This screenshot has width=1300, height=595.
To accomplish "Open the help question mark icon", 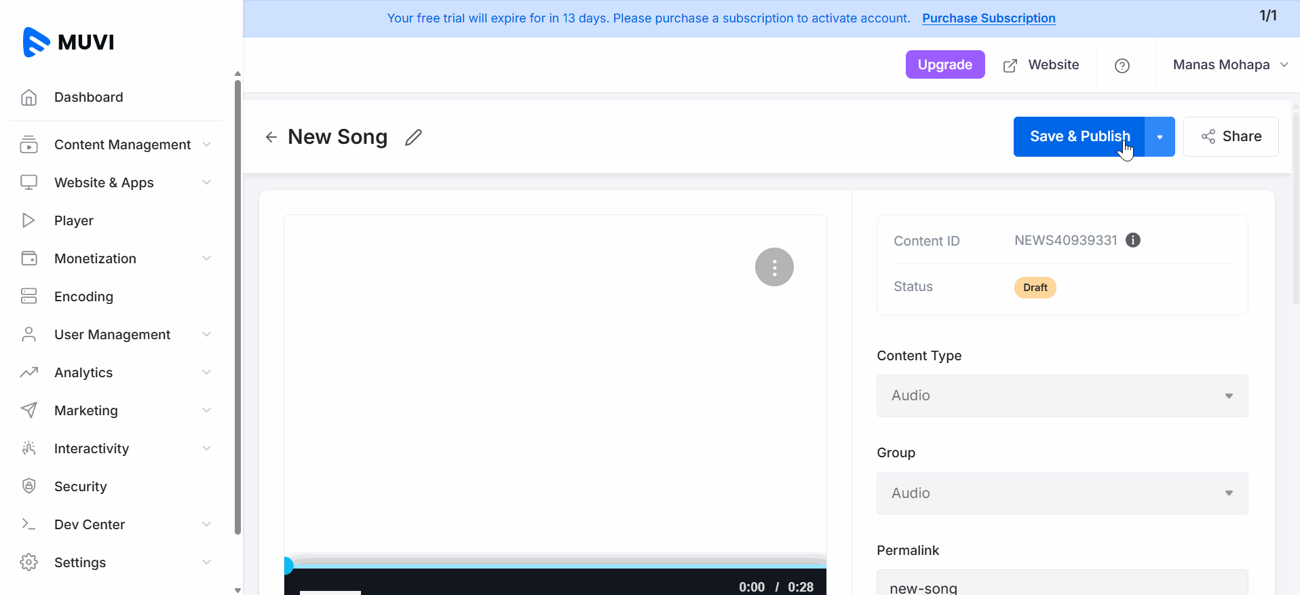I will (1122, 66).
